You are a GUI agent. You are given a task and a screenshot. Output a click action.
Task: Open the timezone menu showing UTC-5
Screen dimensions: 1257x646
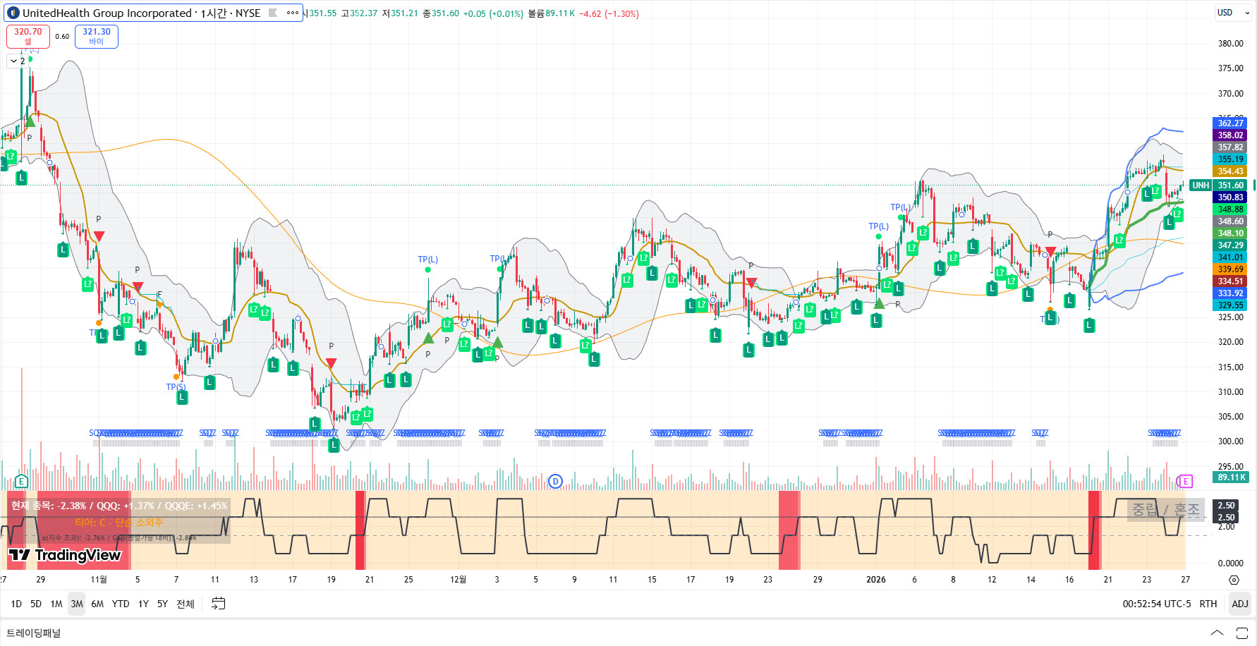tap(1157, 604)
